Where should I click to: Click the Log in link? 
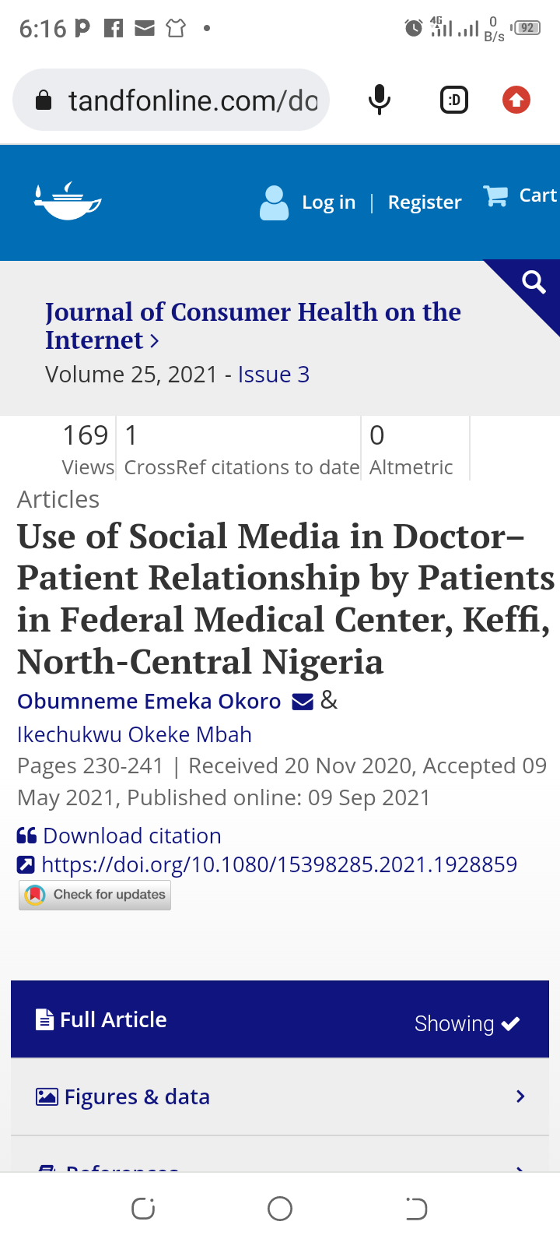tap(328, 202)
